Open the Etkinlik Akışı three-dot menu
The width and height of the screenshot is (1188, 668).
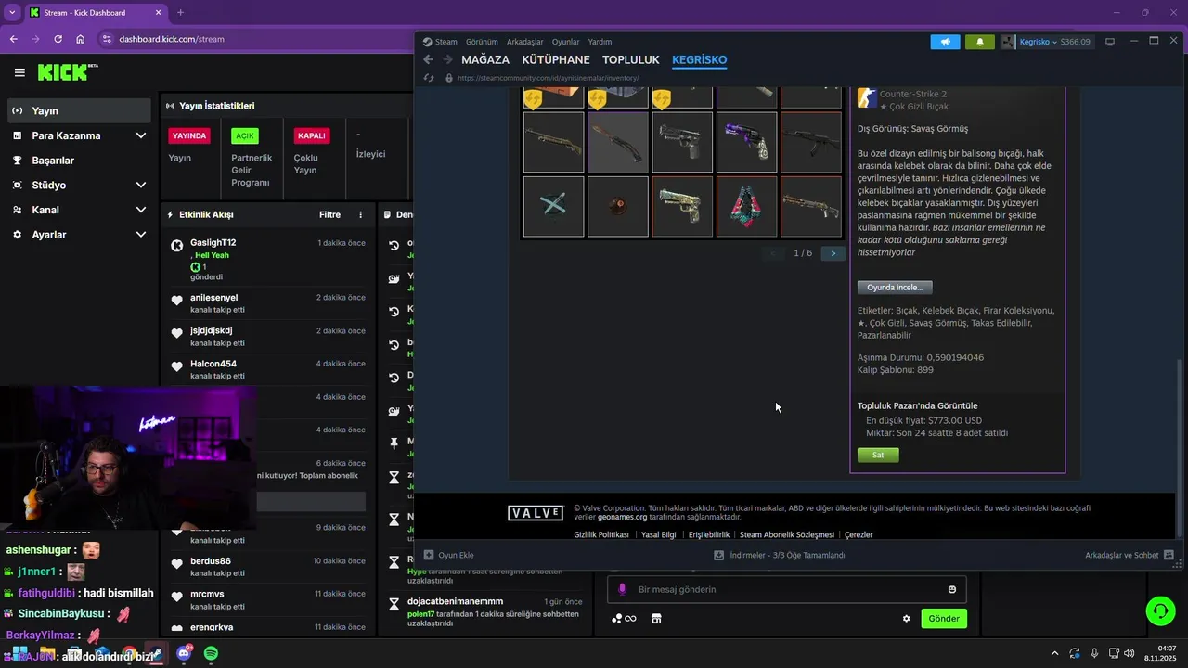click(x=361, y=214)
